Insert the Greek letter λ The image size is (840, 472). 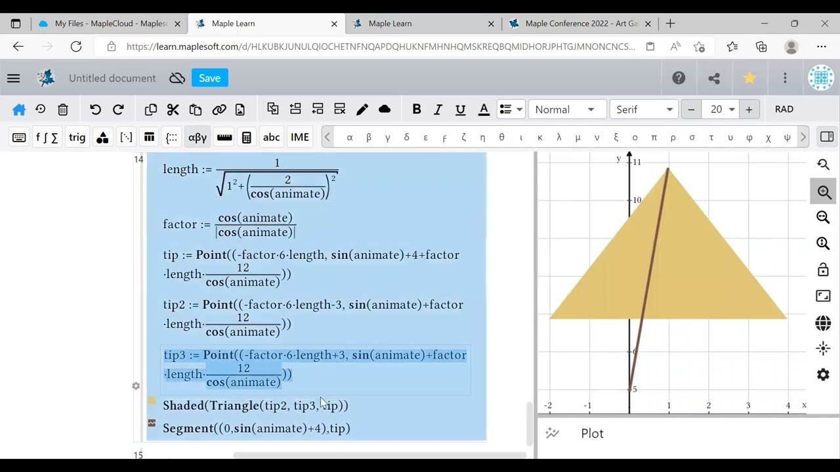click(x=559, y=138)
